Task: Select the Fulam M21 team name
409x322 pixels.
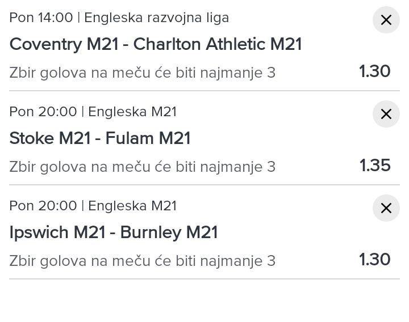Action: tap(155, 138)
